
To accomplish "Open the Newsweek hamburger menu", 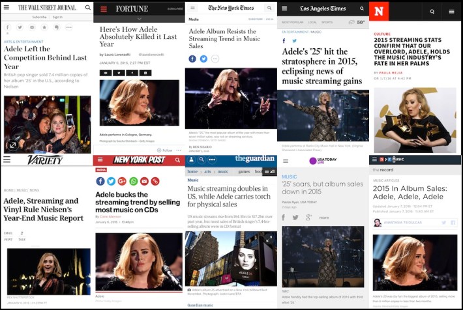I will tap(451, 11).
